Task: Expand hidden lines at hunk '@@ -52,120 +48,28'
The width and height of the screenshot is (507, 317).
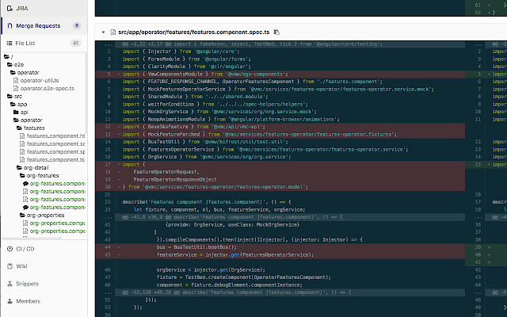Action: pyautogui.click(x=109, y=292)
